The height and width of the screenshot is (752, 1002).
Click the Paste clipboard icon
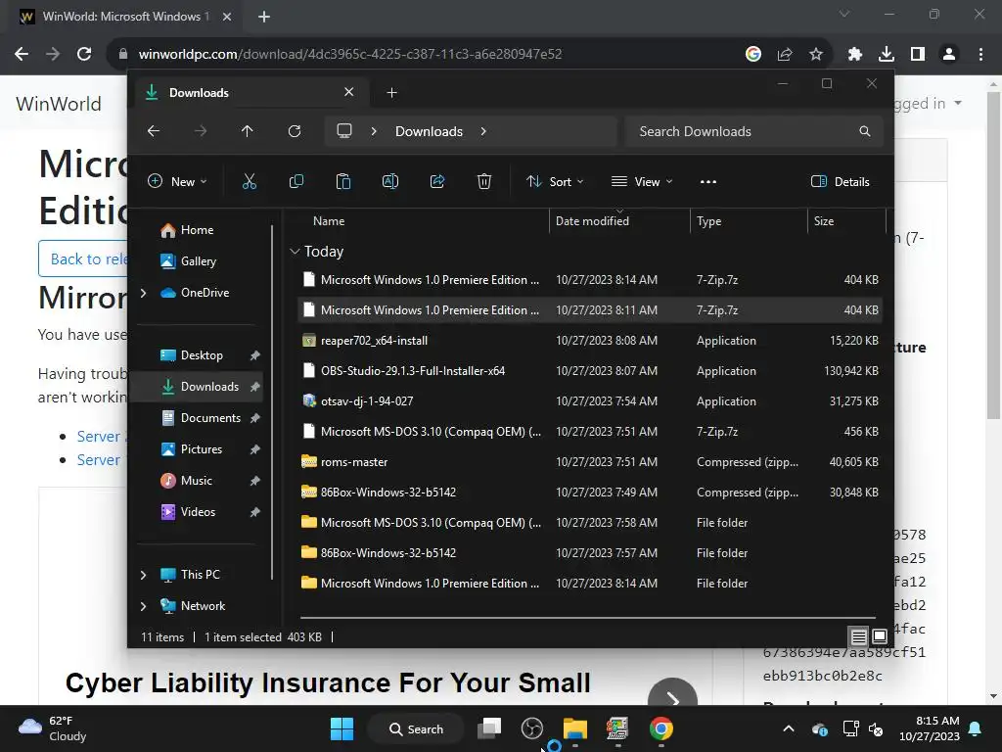343,181
